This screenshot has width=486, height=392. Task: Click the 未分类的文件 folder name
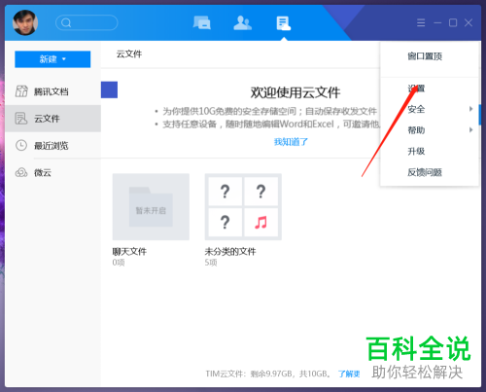(230, 251)
